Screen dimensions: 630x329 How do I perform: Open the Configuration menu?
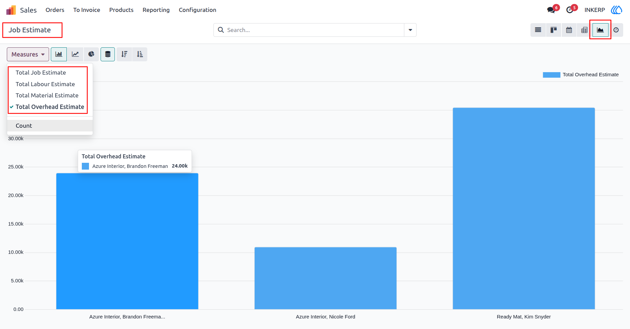(x=197, y=10)
